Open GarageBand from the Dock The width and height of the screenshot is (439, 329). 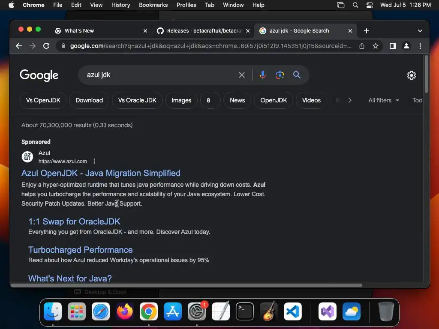(269, 311)
